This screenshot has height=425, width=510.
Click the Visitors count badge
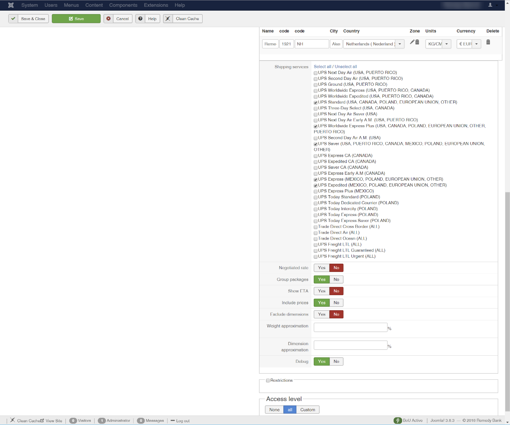coord(73,421)
